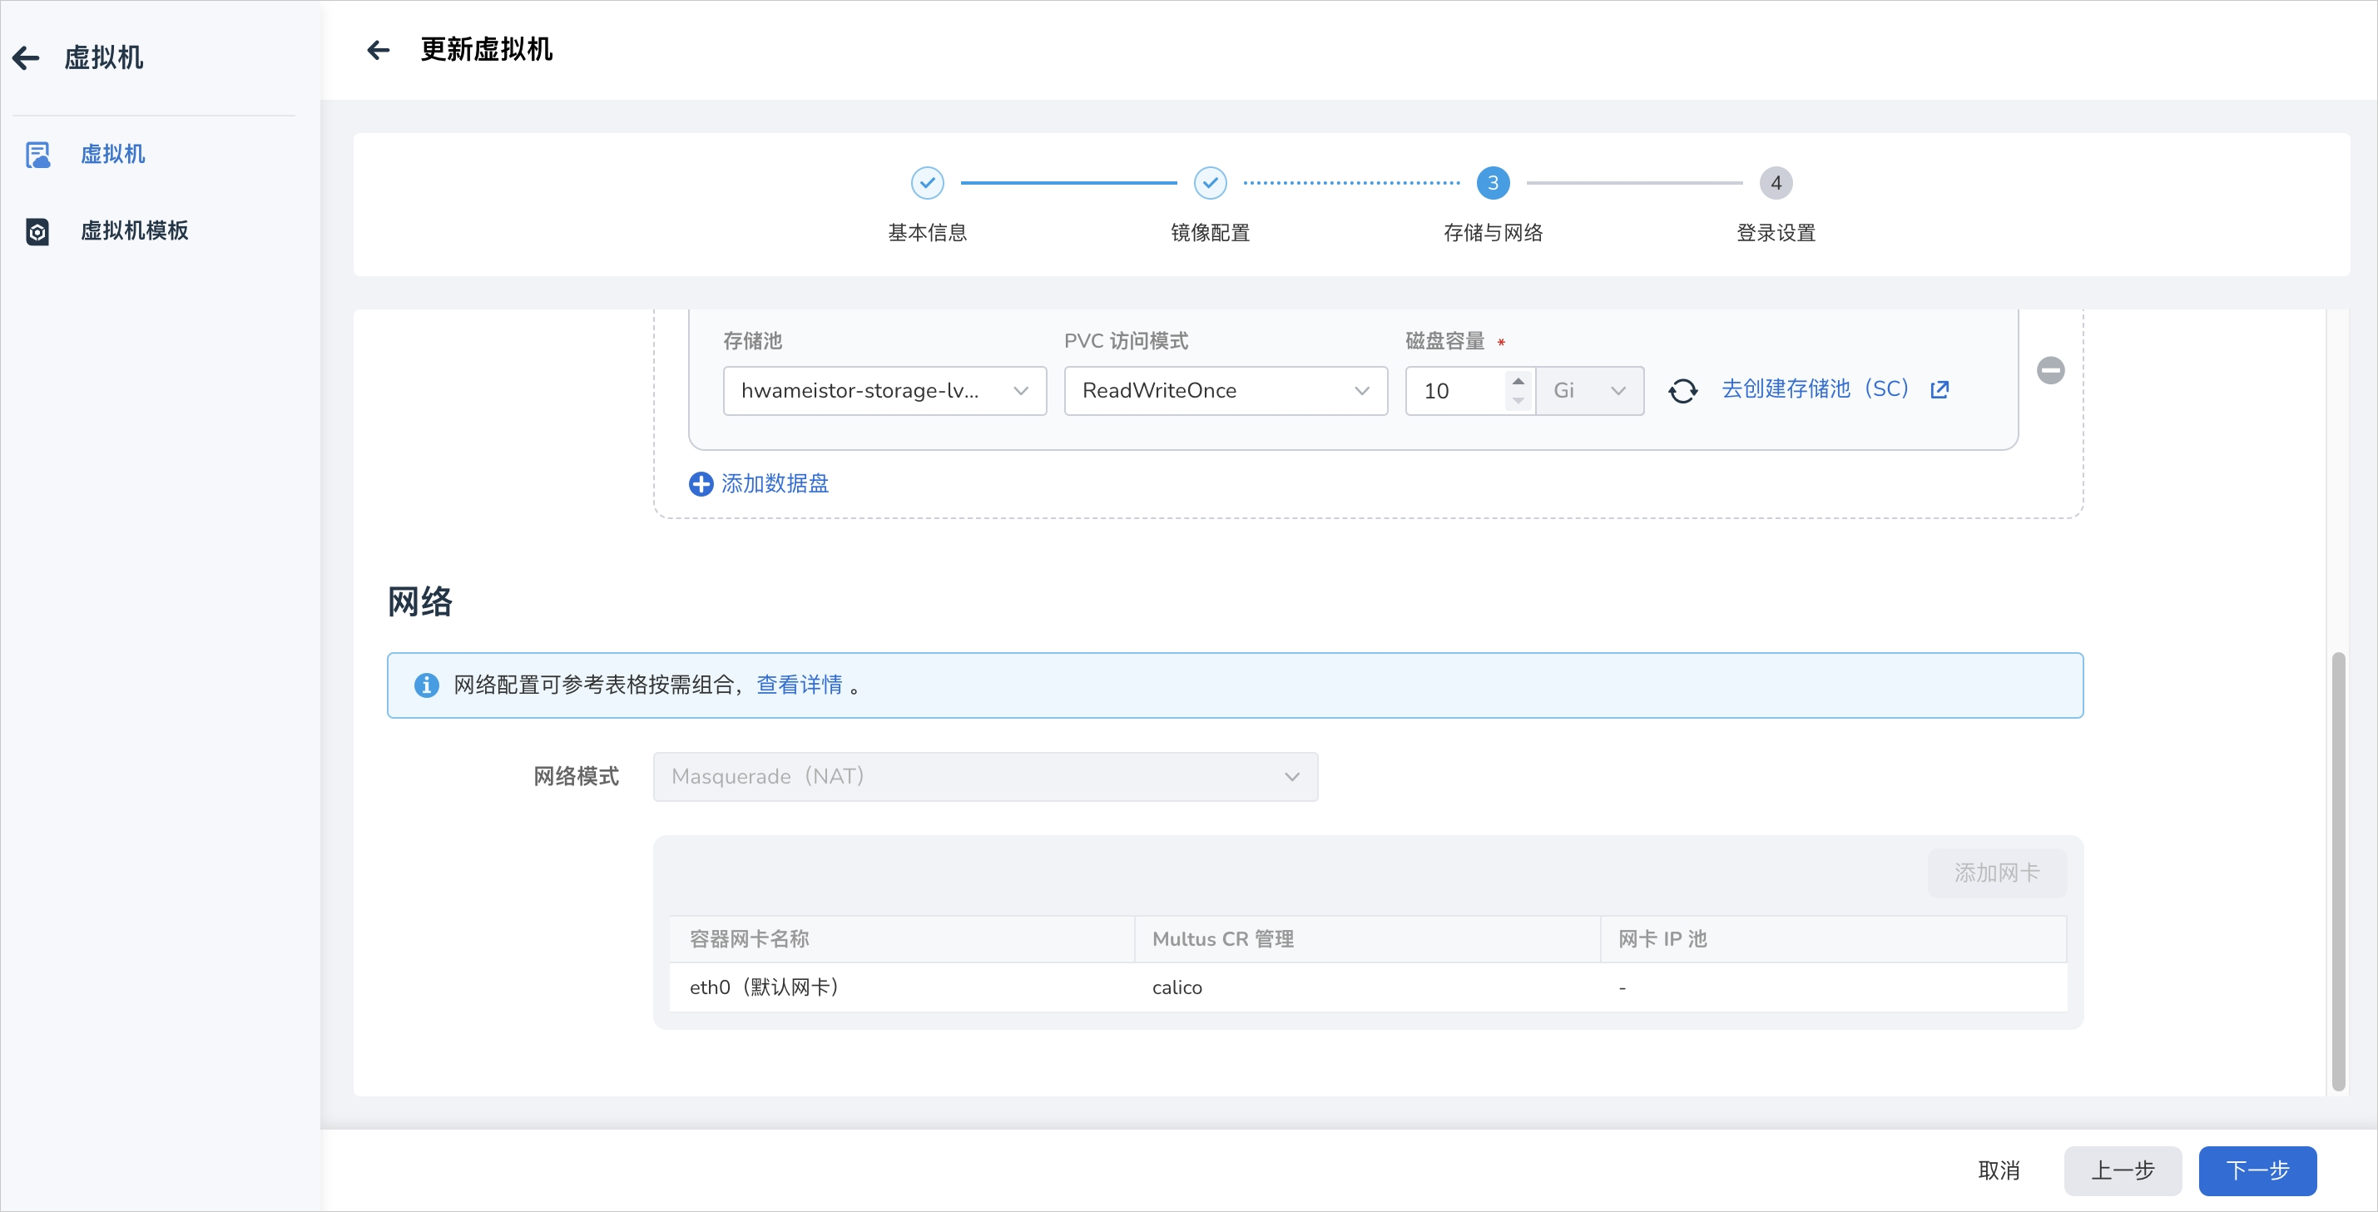The width and height of the screenshot is (2378, 1212).
Task: Click the step 4 circle 登录设置
Action: coord(1776,183)
